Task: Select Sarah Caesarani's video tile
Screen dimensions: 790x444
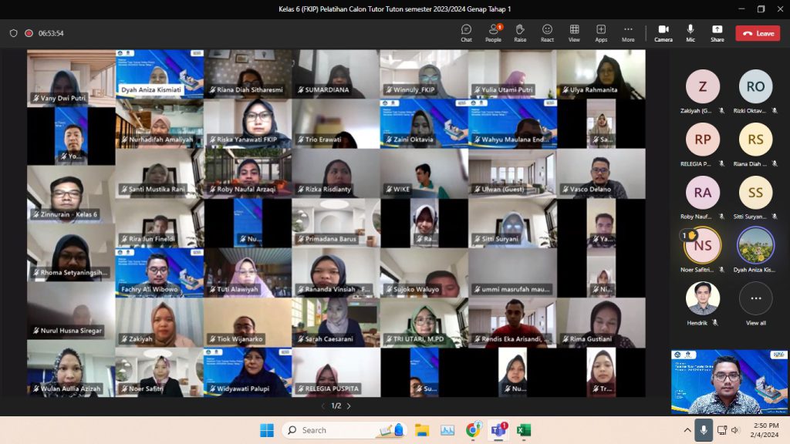Action: 336,322
